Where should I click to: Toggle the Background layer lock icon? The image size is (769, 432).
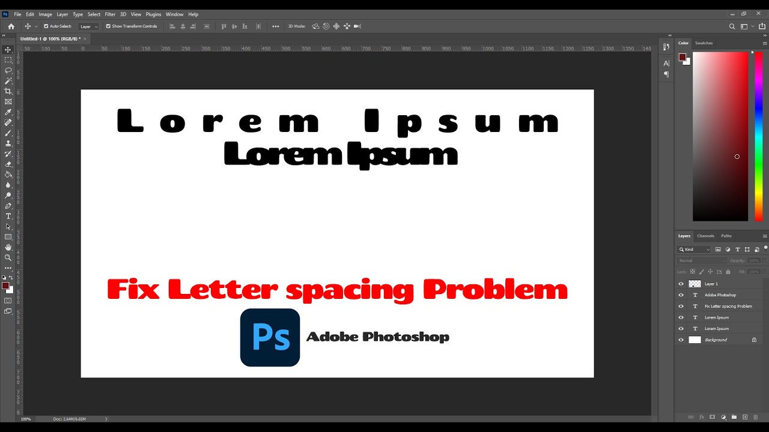point(754,340)
